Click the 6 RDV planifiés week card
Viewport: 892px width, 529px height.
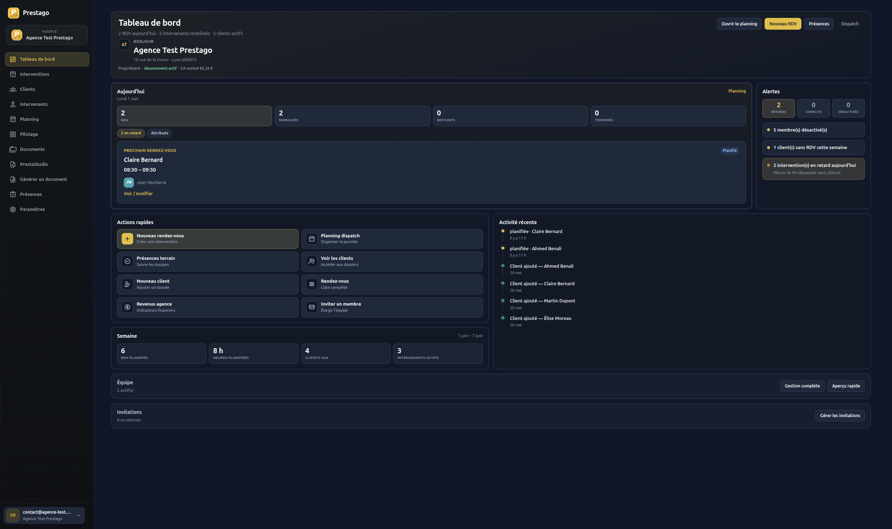pyautogui.click(x=161, y=354)
